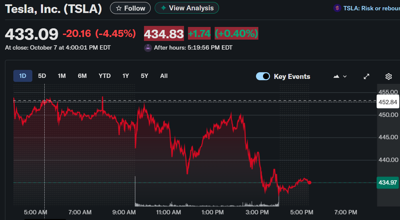Select the 1M range tab
The height and width of the screenshot is (220, 400).
62,76
